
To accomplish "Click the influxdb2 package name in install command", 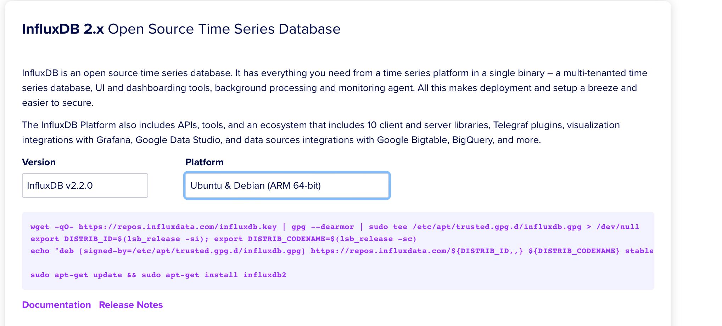I will pos(264,275).
